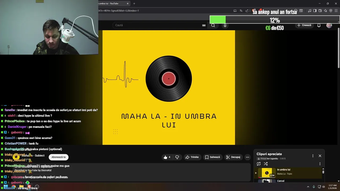Open playlist options menu next to close button
The height and width of the screenshot is (191, 340).
[313, 156]
